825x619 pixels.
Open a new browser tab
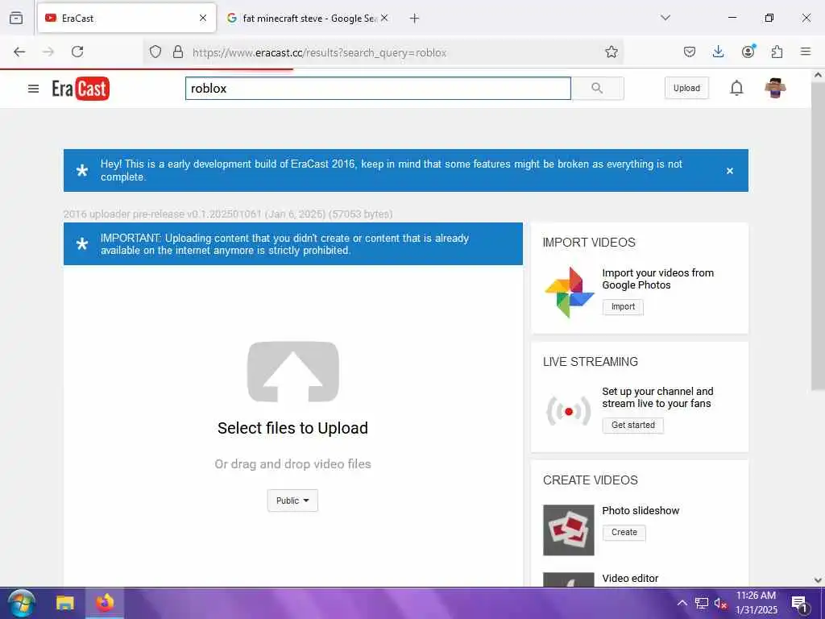coord(415,19)
